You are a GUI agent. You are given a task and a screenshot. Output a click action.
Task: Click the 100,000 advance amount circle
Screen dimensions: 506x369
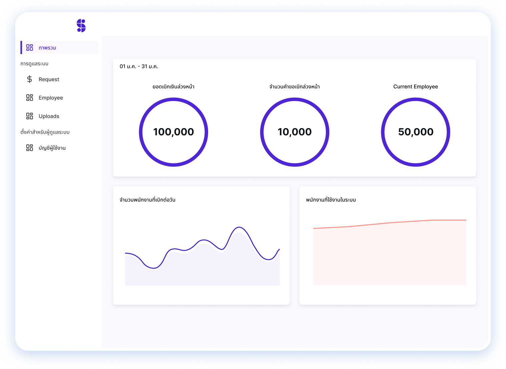[x=173, y=132]
